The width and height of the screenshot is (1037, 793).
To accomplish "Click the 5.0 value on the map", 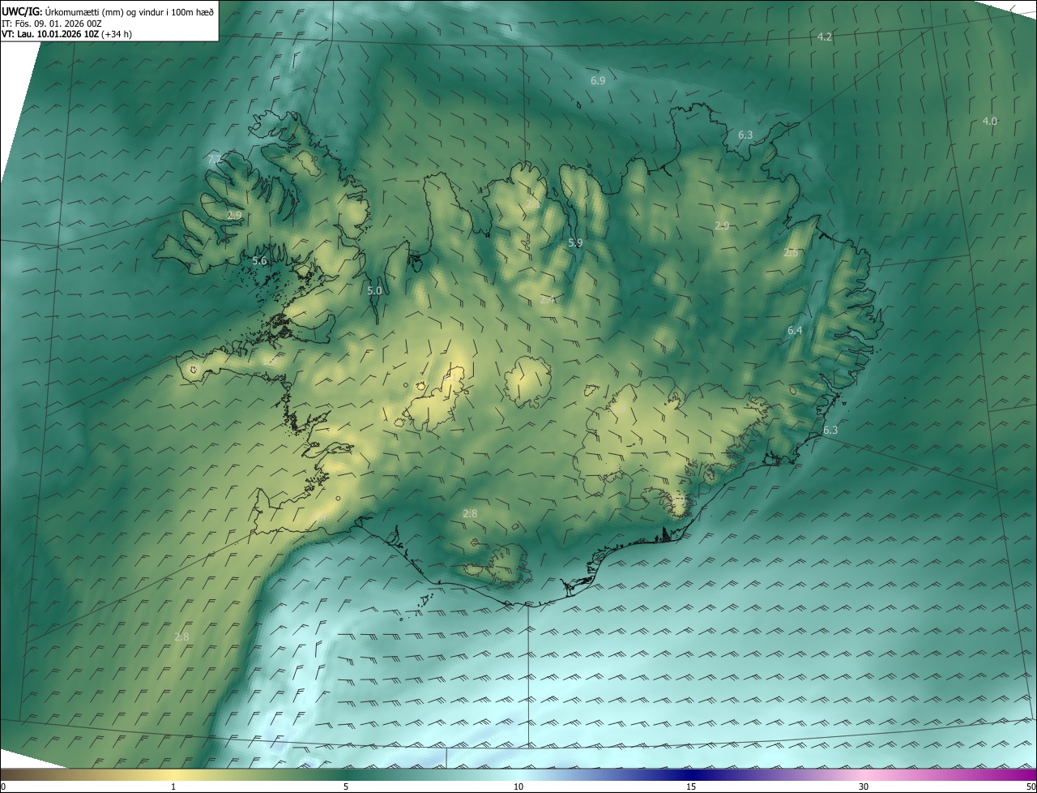I will pos(374,290).
